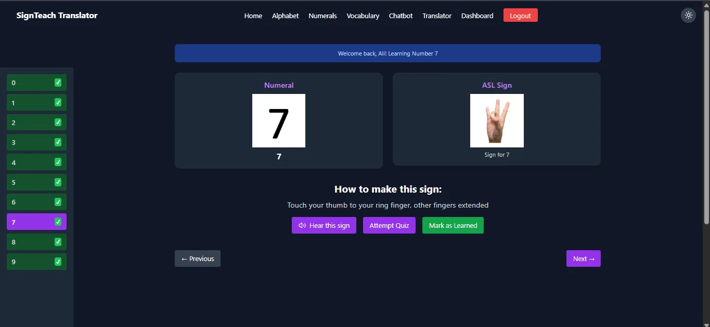
Task: Select number 0 in the sidebar
Action: (x=36, y=83)
